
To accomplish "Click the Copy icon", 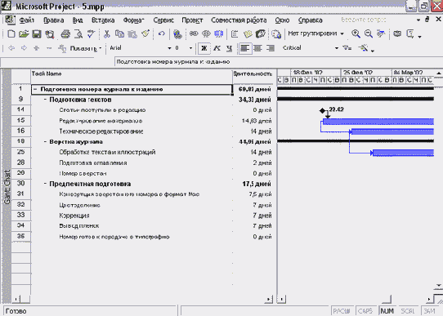I will coord(119,34).
